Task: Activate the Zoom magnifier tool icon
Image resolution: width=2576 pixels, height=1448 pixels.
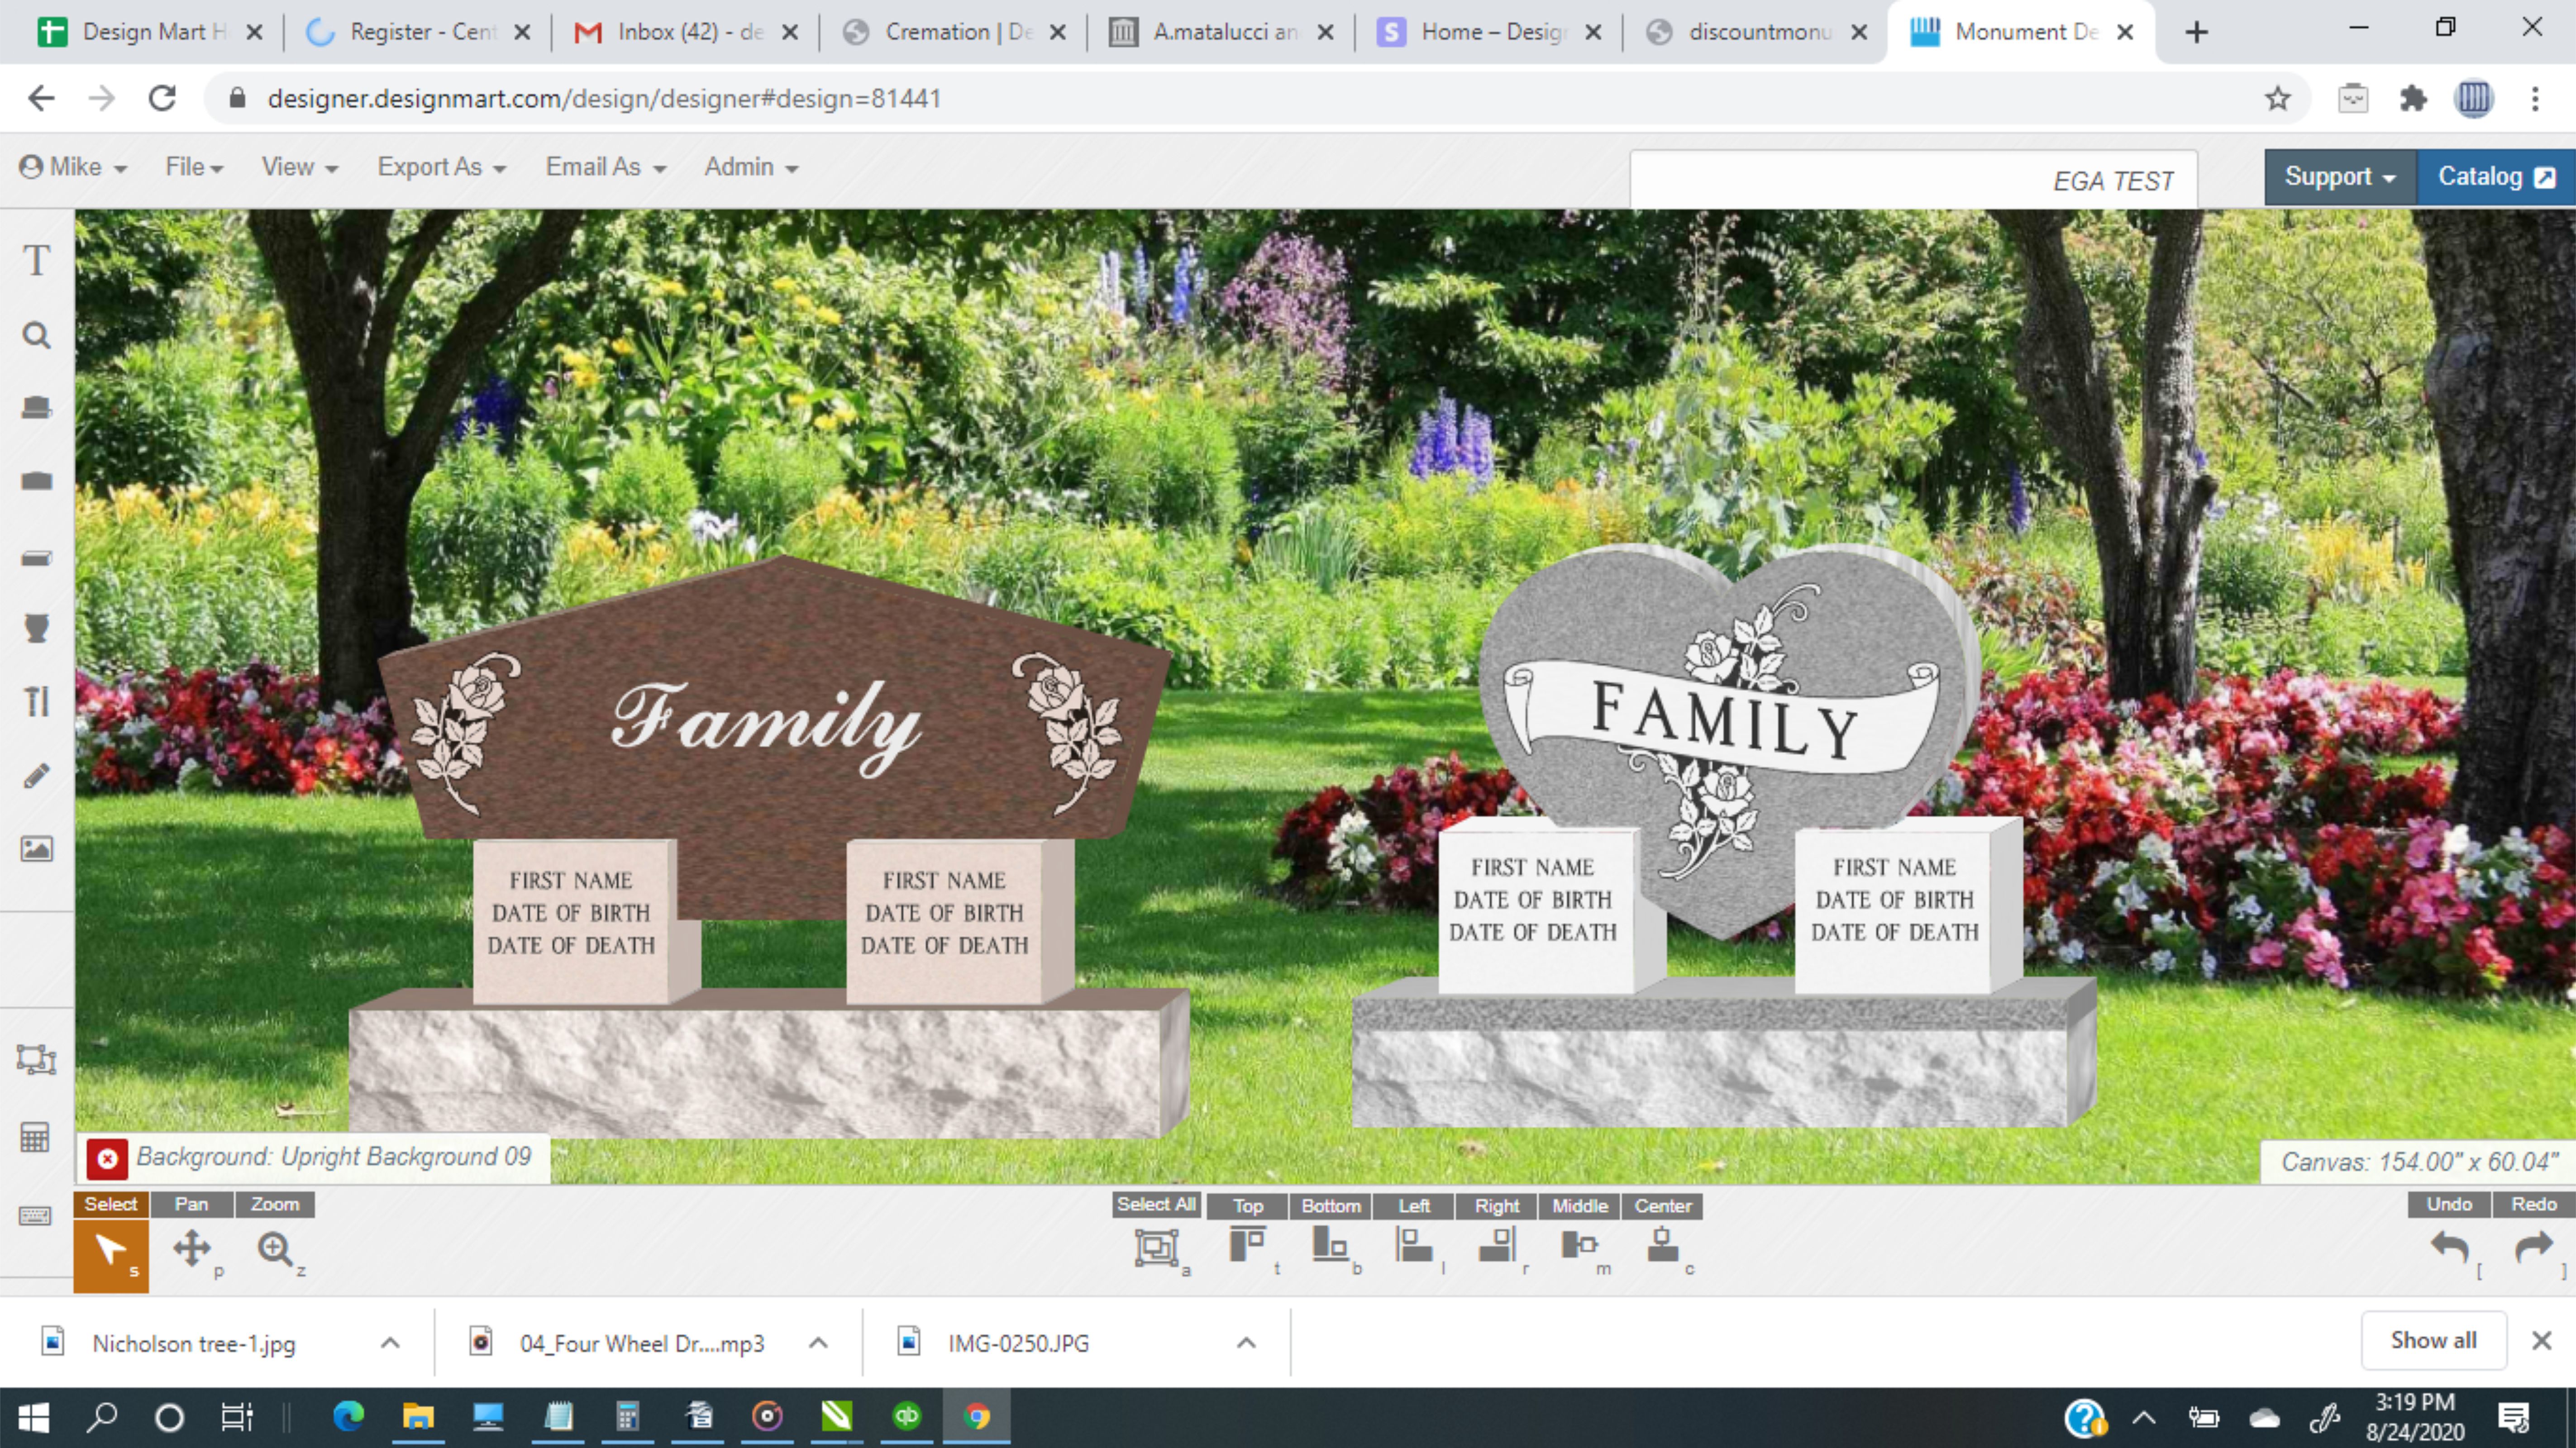Action: click(x=275, y=1249)
